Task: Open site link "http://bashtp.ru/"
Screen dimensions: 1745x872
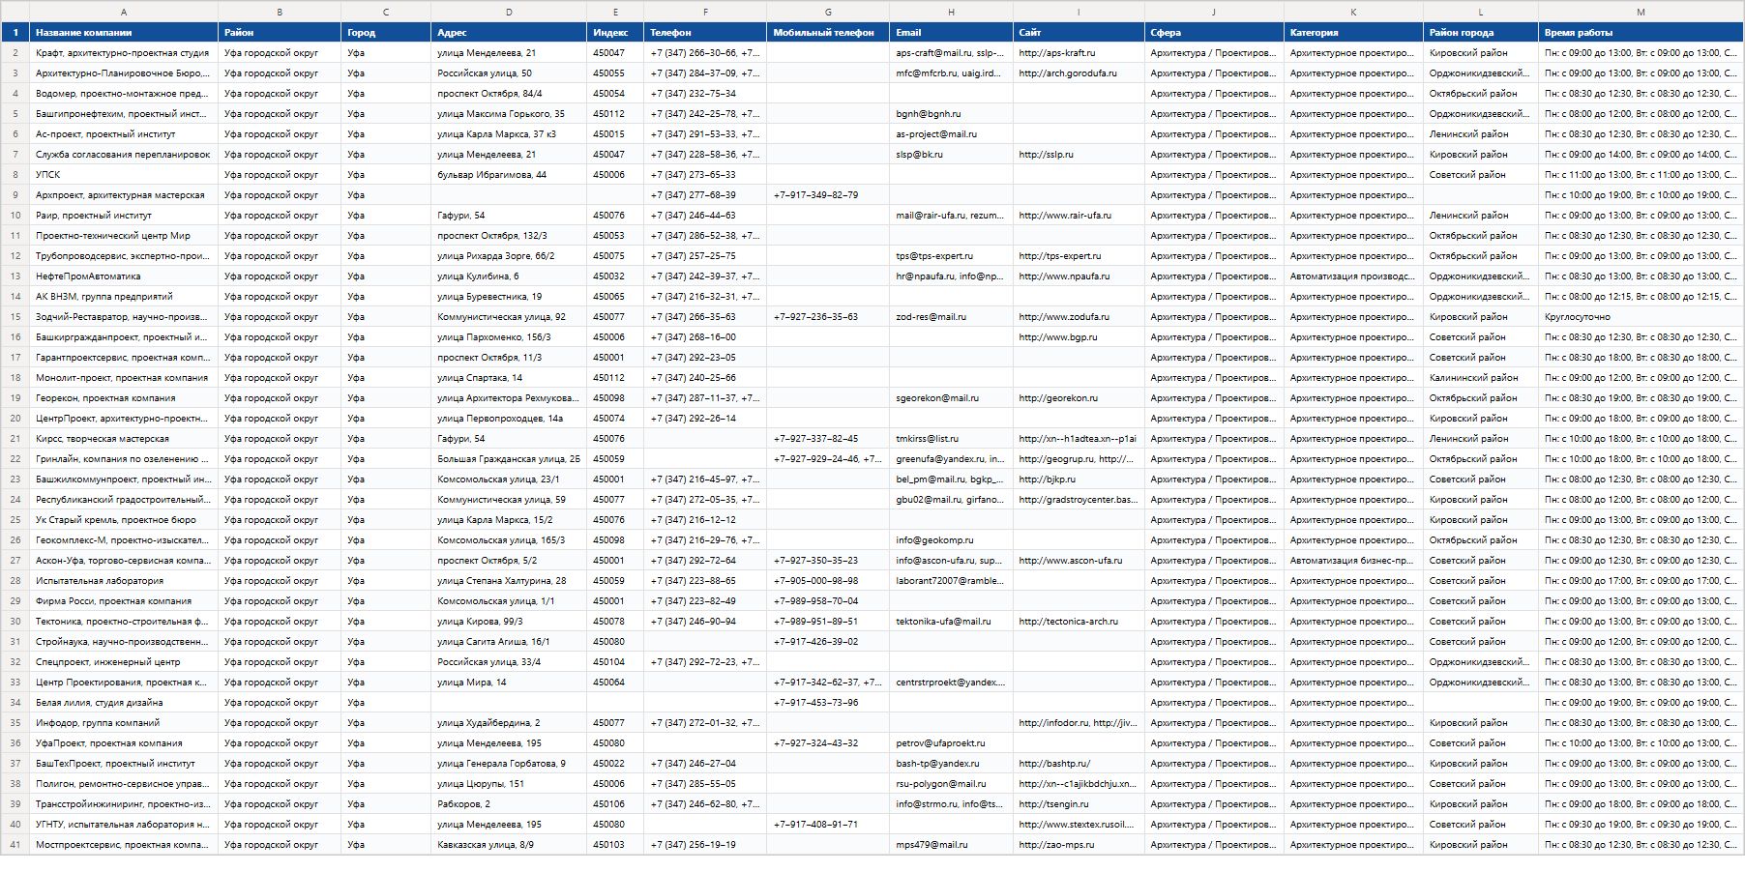Action: point(1054,763)
